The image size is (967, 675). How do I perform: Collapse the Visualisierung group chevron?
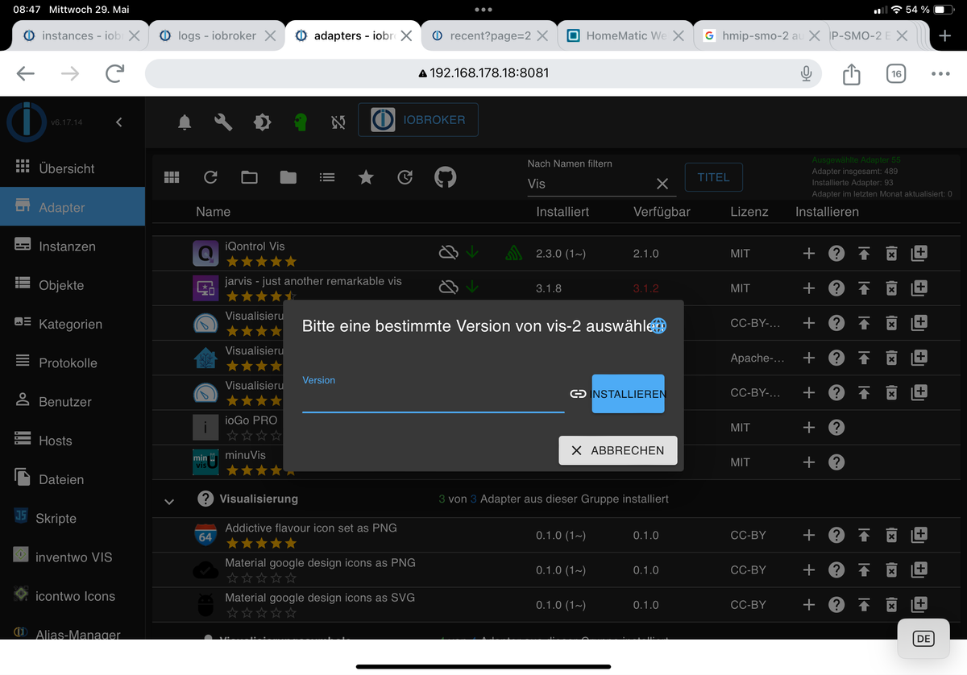[x=169, y=501]
